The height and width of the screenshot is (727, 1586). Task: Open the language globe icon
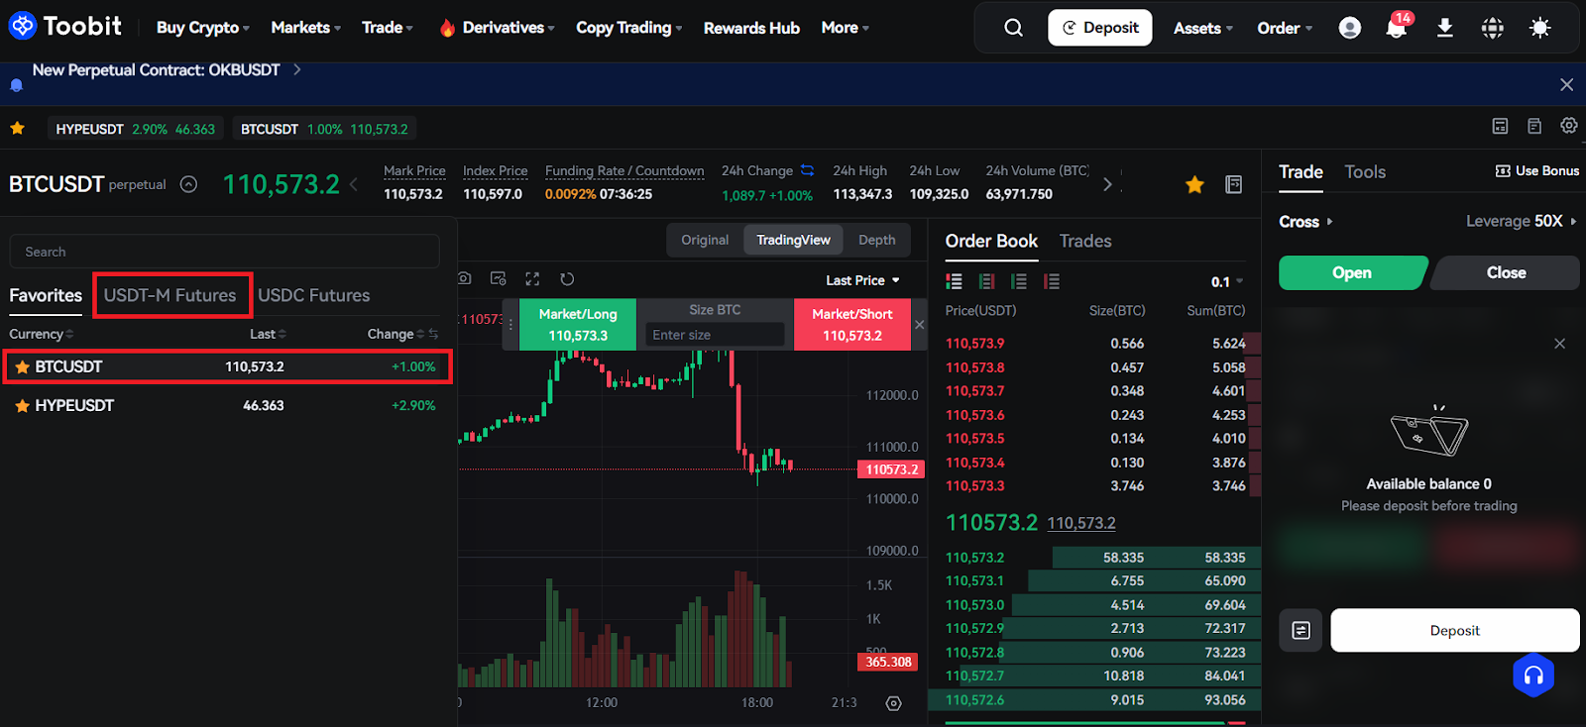tap(1492, 28)
